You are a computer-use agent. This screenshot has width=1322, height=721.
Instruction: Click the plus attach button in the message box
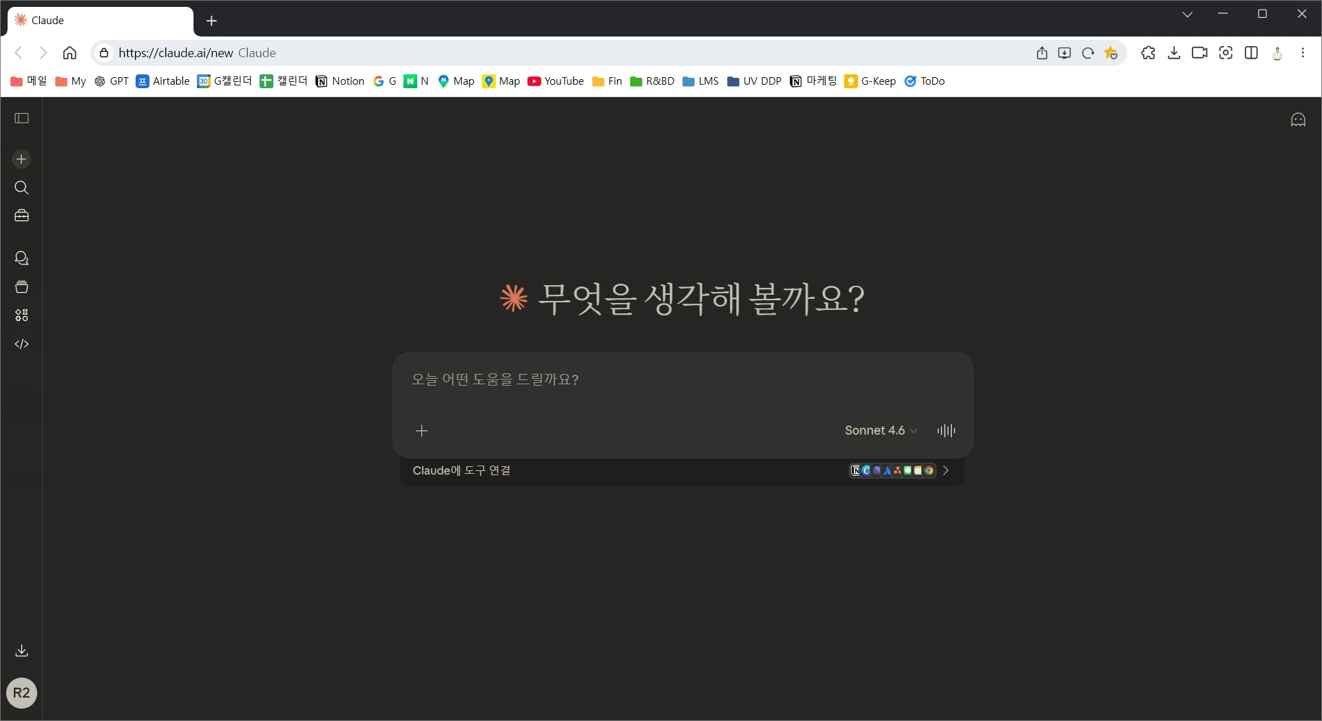point(422,431)
